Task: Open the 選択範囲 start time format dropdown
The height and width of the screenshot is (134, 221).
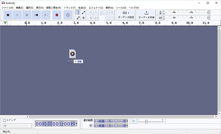Action: [127, 121]
